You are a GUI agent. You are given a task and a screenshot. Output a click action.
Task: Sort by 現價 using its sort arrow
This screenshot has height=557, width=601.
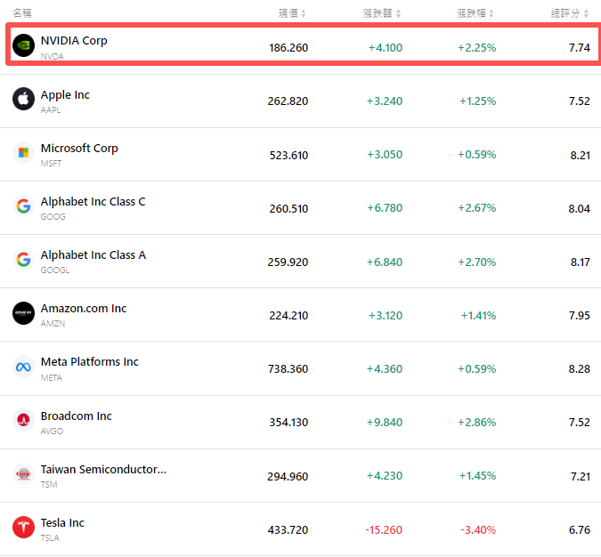[304, 13]
